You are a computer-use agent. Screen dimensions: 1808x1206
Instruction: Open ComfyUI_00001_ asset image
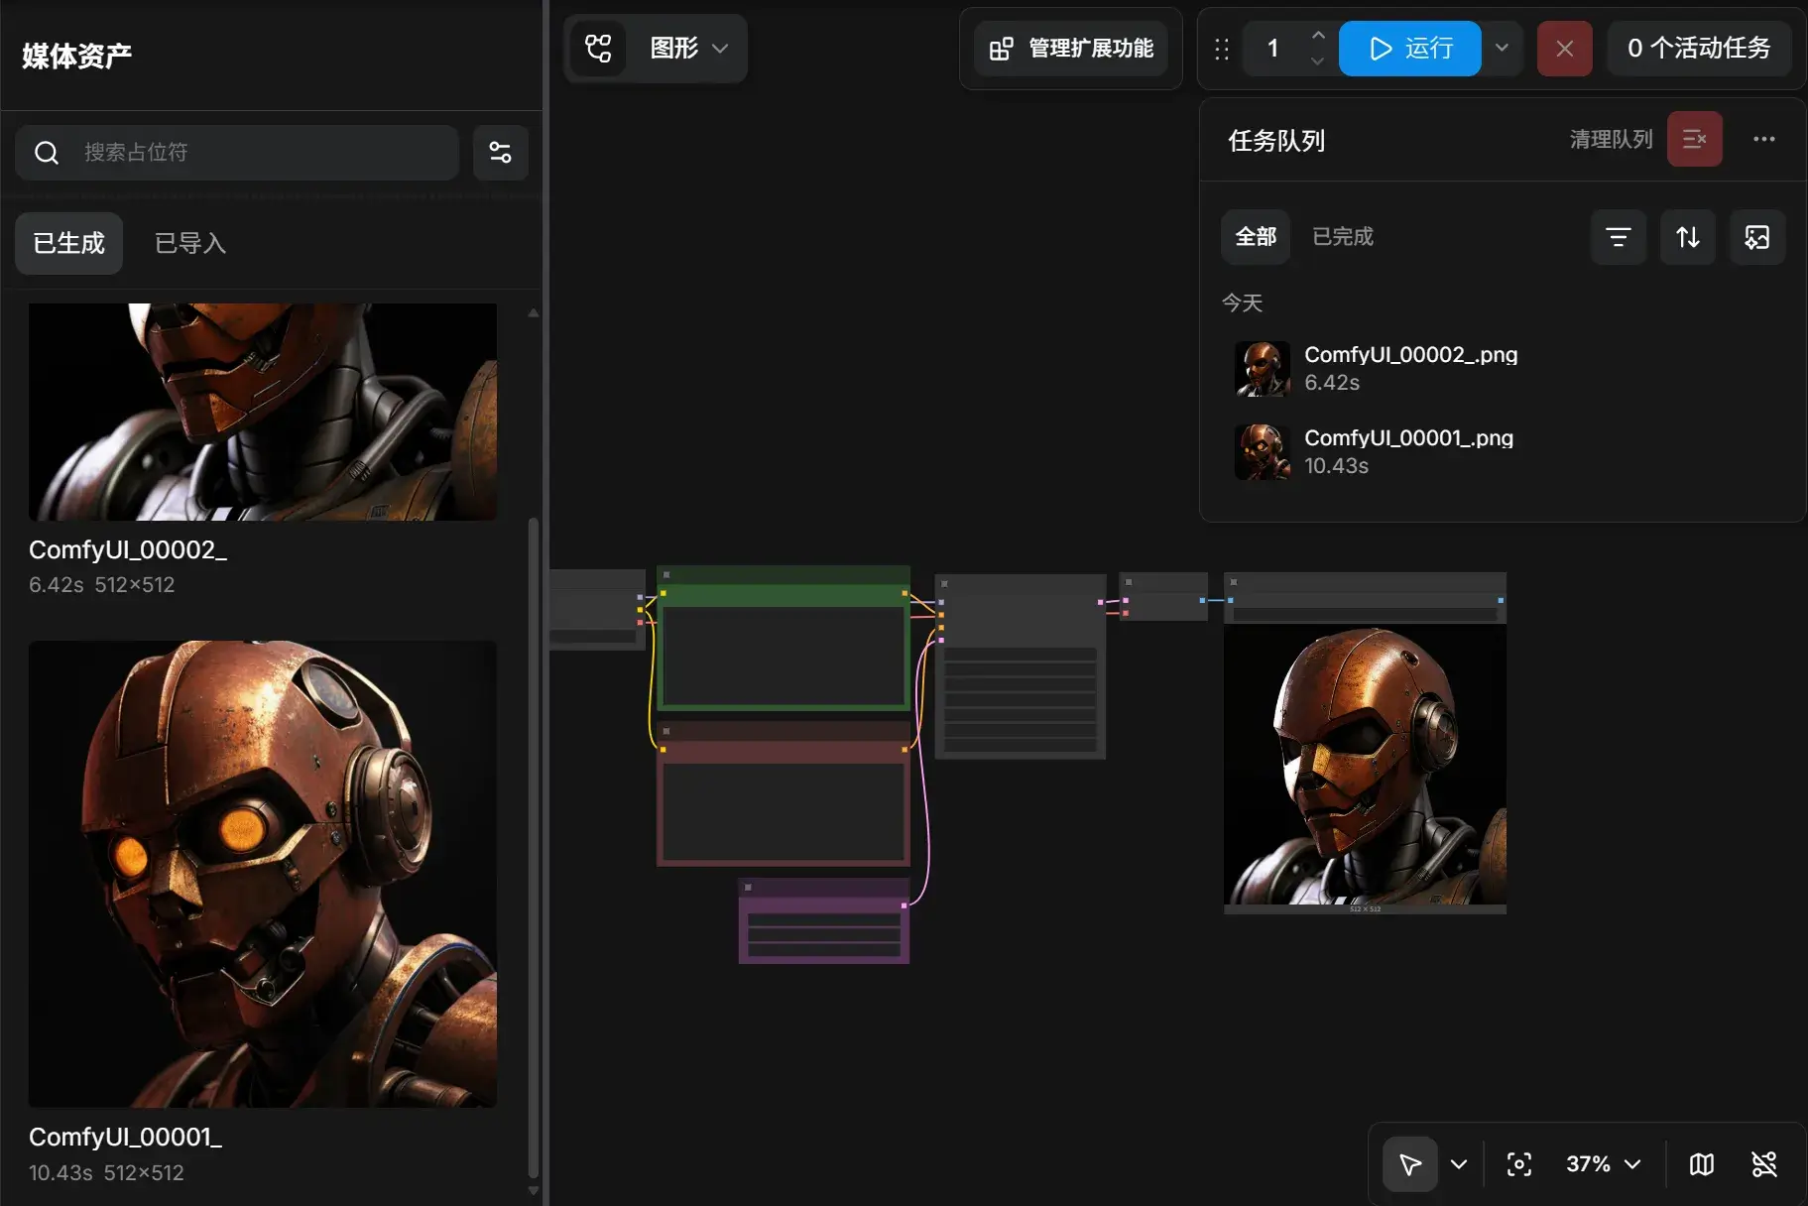pyautogui.click(x=263, y=874)
